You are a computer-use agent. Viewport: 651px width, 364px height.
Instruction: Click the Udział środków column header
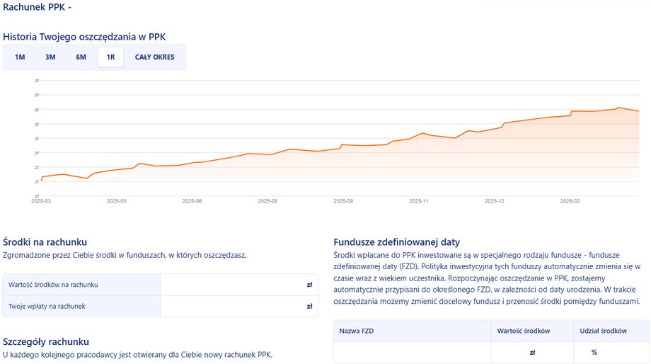(x=603, y=331)
